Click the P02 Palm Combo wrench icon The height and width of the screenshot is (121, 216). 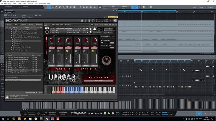pyautogui.click(x=47, y=28)
